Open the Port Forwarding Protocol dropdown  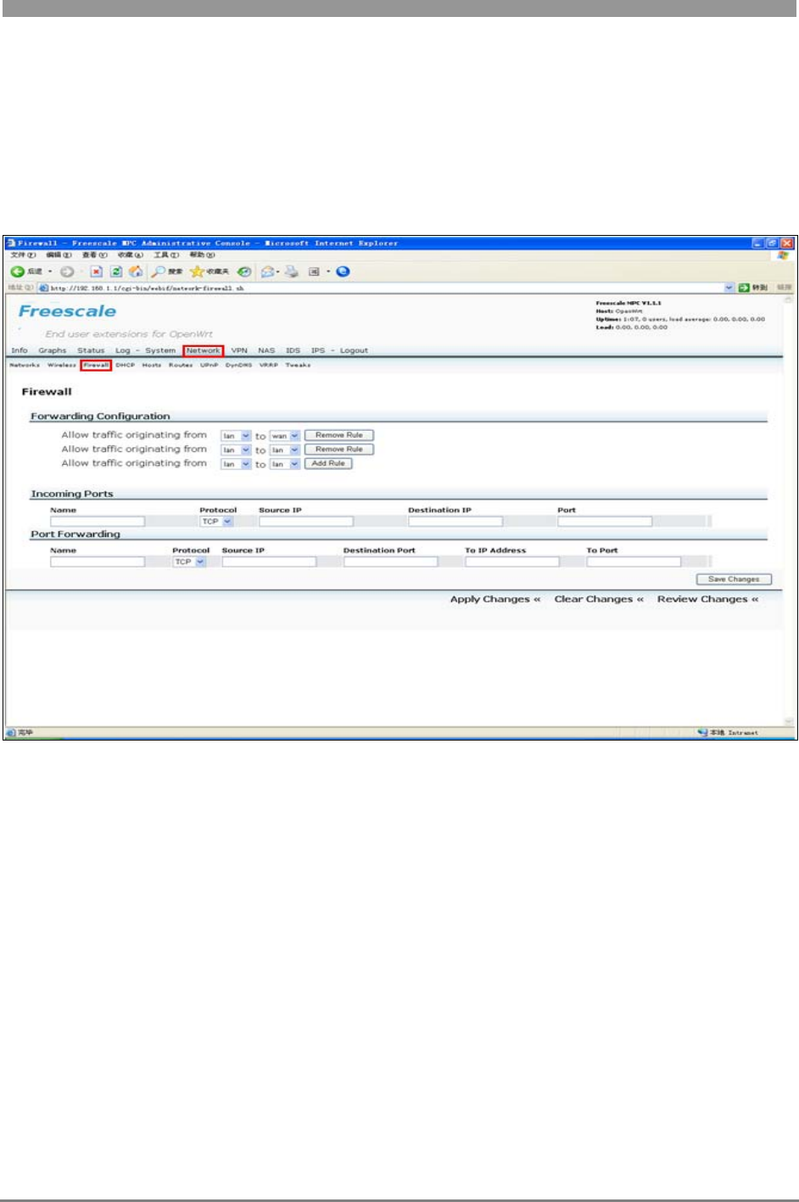pos(189,562)
